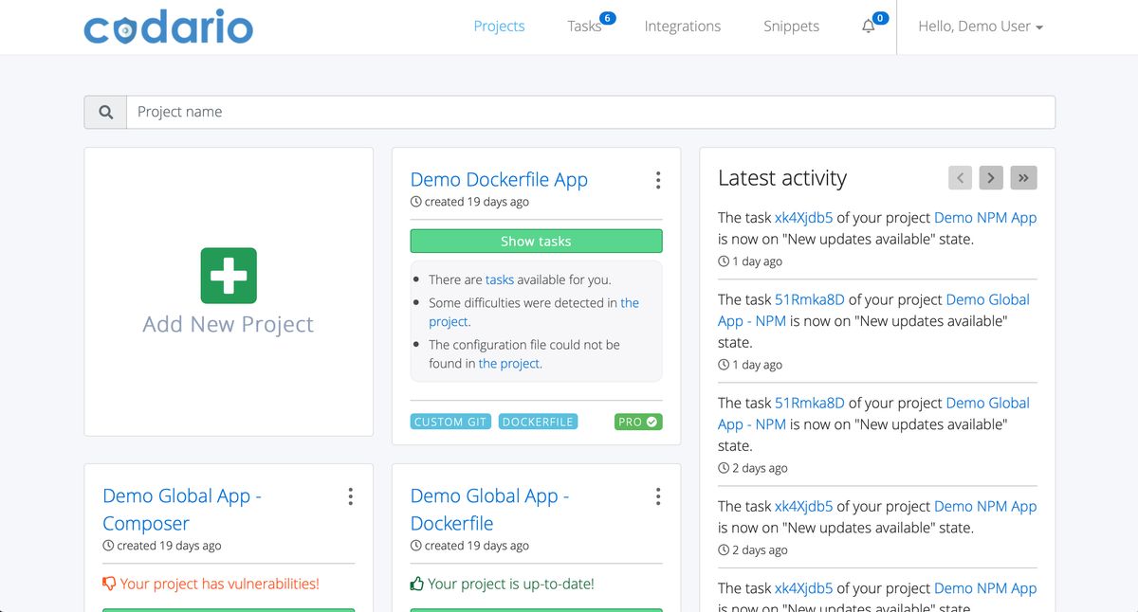This screenshot has width=1138, height=612.
Task: Open the Hello, Demo User dropdown
Action: 980,26
